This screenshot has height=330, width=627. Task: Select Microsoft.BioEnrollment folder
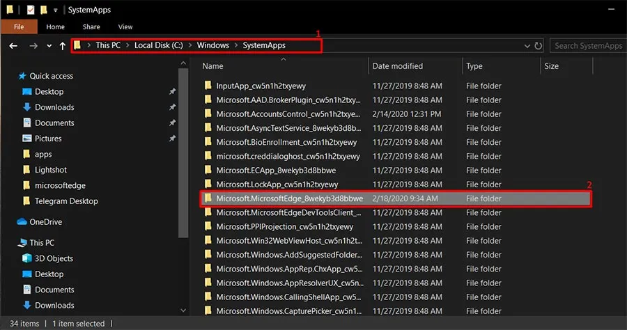pyautogui.click(x=286, y=142)
